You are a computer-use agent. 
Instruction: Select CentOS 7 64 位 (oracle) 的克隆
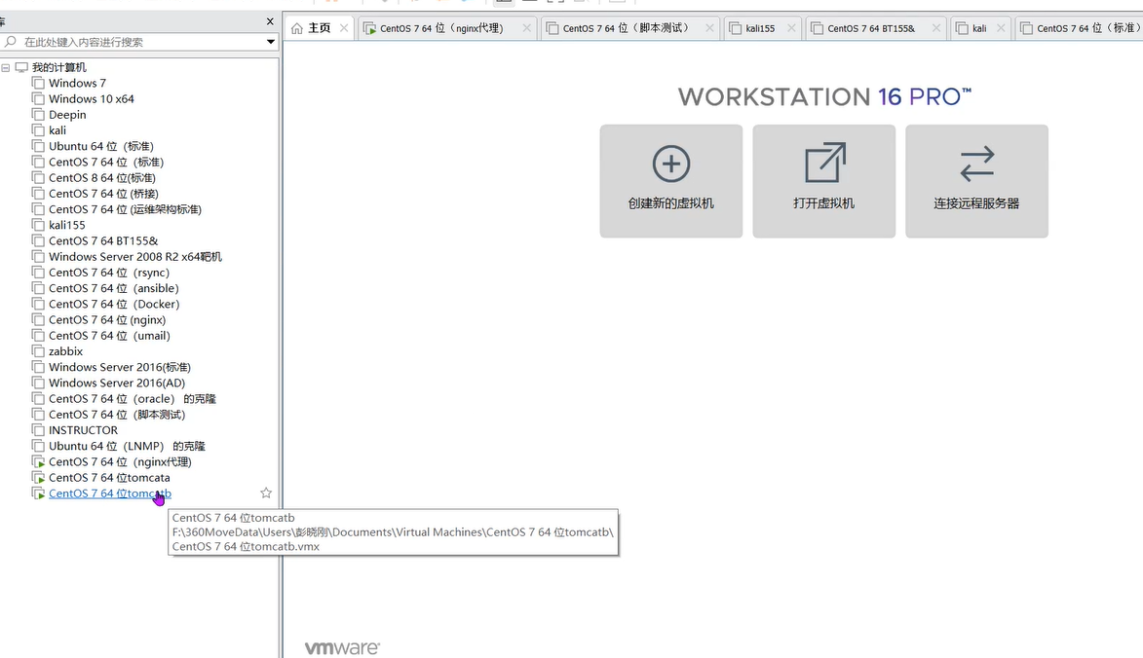coord(133,399)
